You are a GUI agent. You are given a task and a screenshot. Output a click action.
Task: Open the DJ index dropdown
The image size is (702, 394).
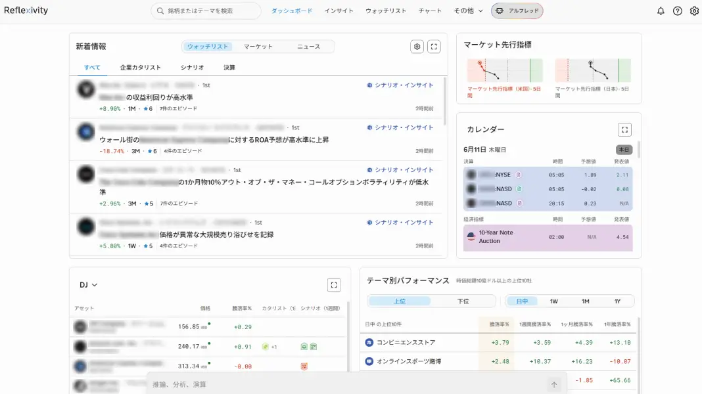(88, 285)
